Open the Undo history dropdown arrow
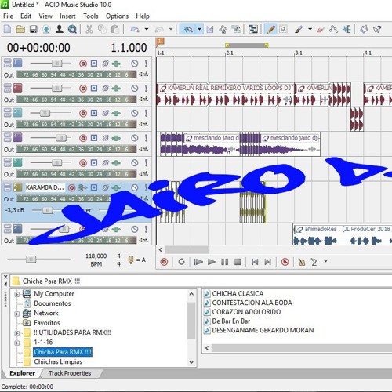 coord(147,29)
